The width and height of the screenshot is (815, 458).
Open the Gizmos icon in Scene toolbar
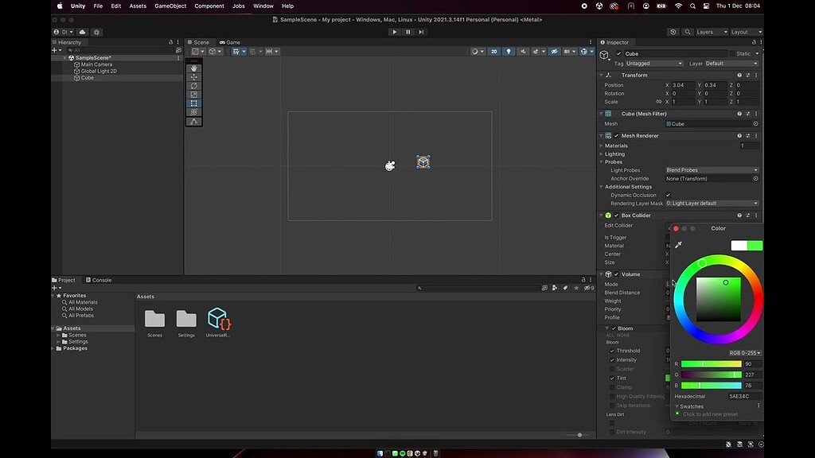click(583, 52)
